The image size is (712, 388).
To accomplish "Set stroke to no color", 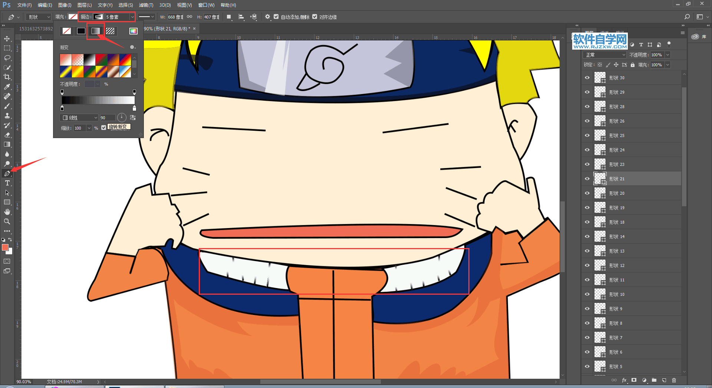I will pos(67,31).
